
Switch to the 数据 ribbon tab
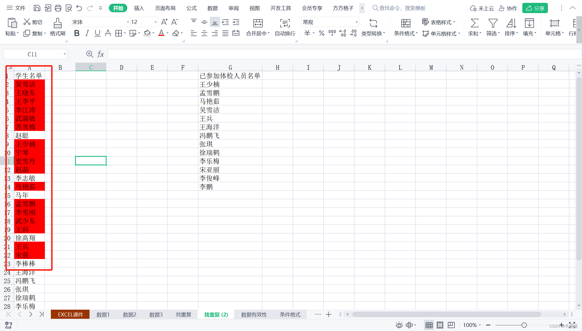(x=212, y=8)
